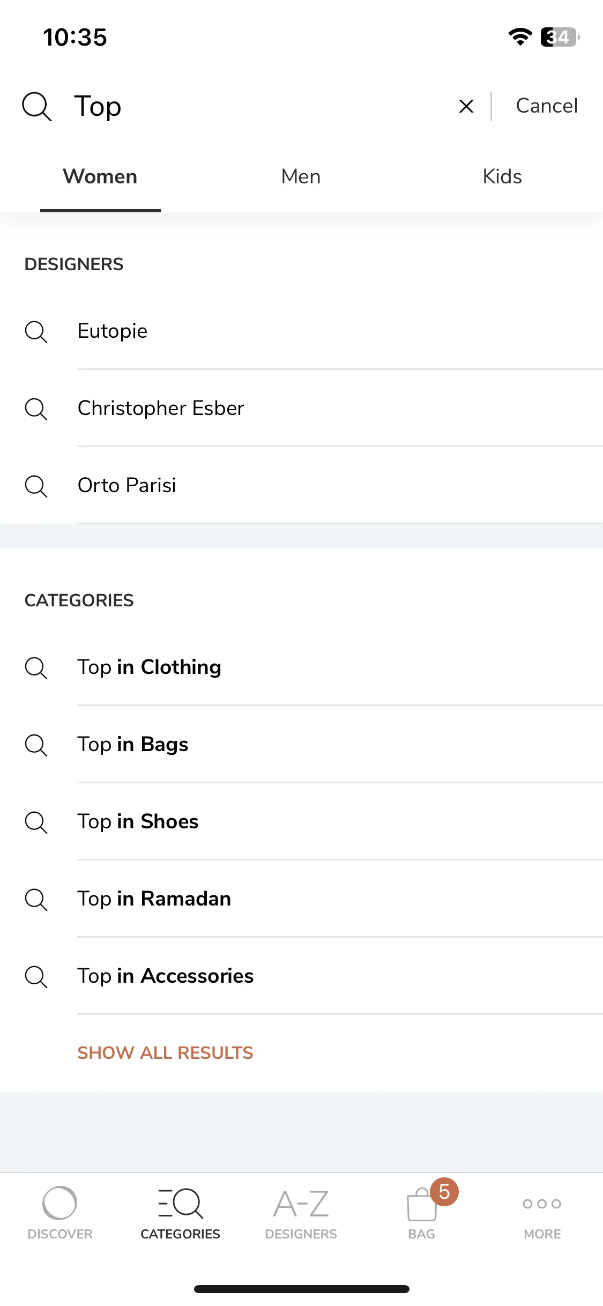Open Top in Ramadan category

pyautogui.click(x=301, y=899)
